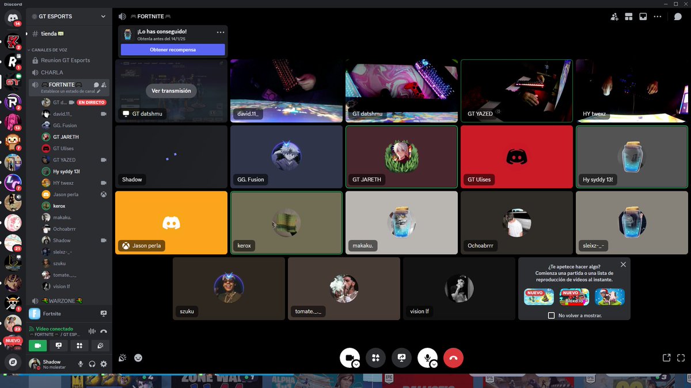Open emoji reactions smiley icon

tap(138, 358)
